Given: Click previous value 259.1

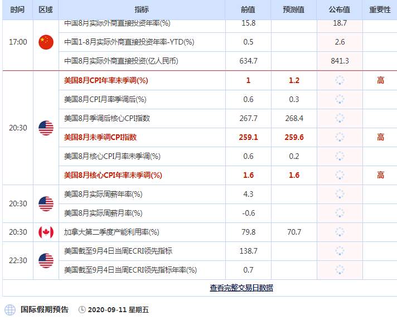Looking at the screenshot, I should tap(248, 137).
